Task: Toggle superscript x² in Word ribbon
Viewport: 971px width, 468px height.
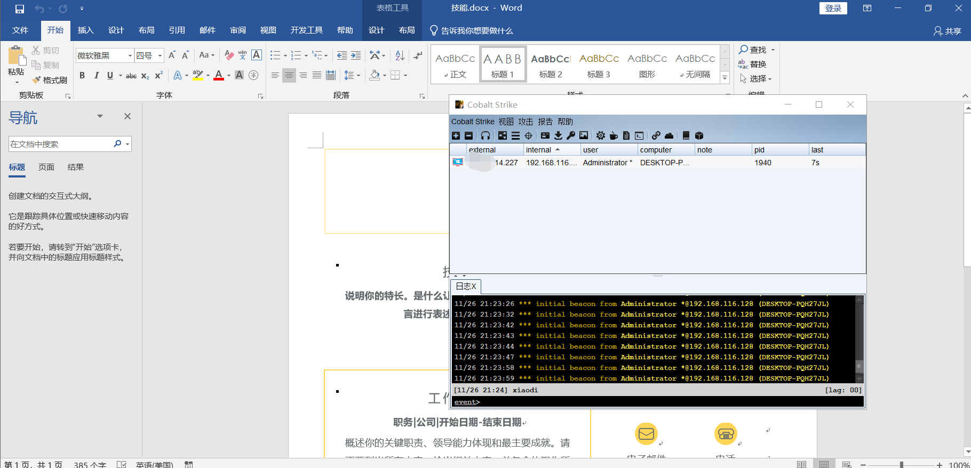Action: (x=158, y=76)
